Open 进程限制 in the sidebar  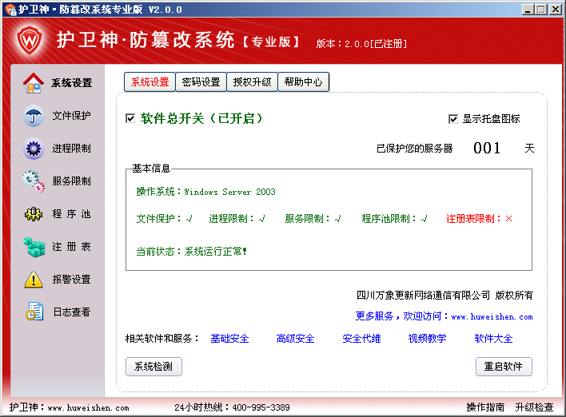71,149
